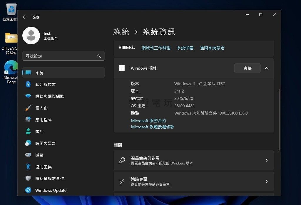Image resolution: width=301 pixels, height=205 pixels.
Task: Click 系統 in the breadcrumb header
Action: pos(121,32)
